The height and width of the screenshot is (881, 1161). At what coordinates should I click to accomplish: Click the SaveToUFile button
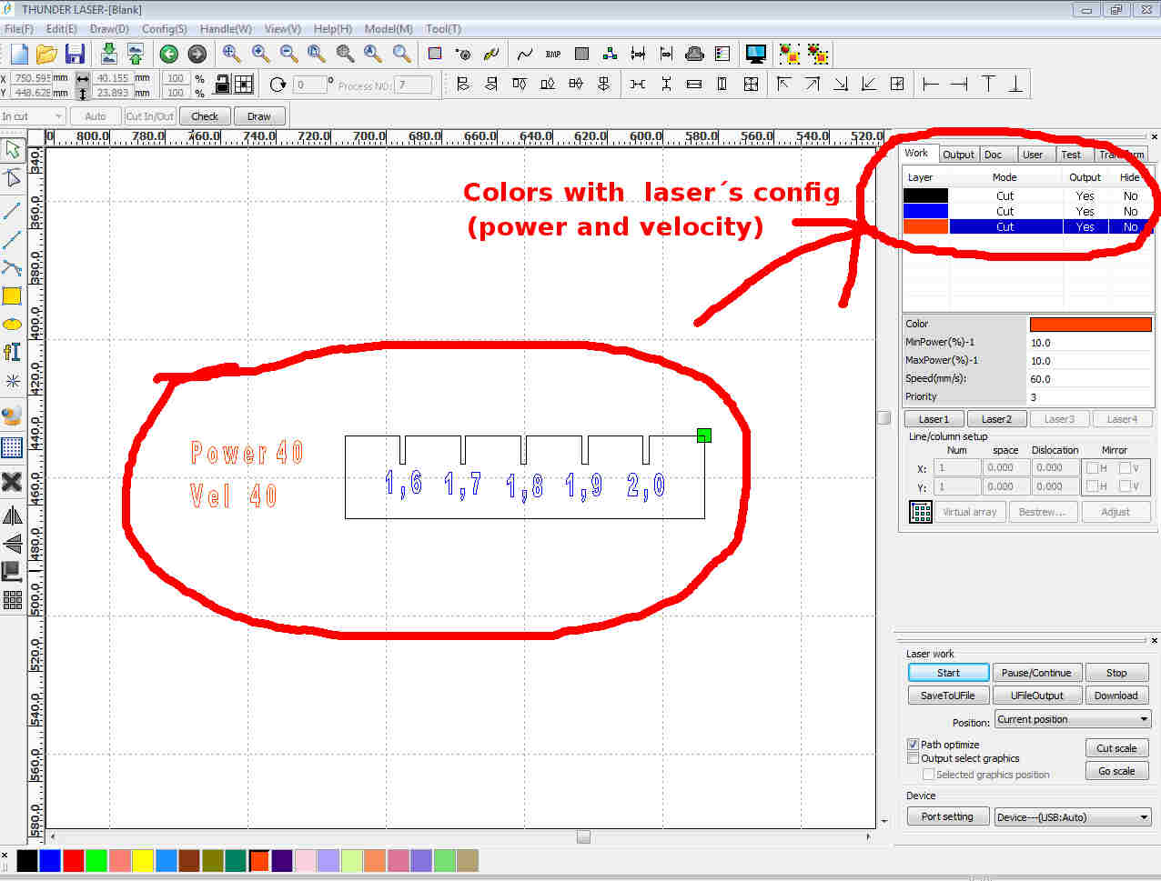[x=948, y=696]
